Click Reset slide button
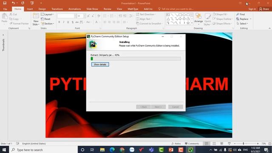Viewport: 272px width, 153px height. coord(45,19)
